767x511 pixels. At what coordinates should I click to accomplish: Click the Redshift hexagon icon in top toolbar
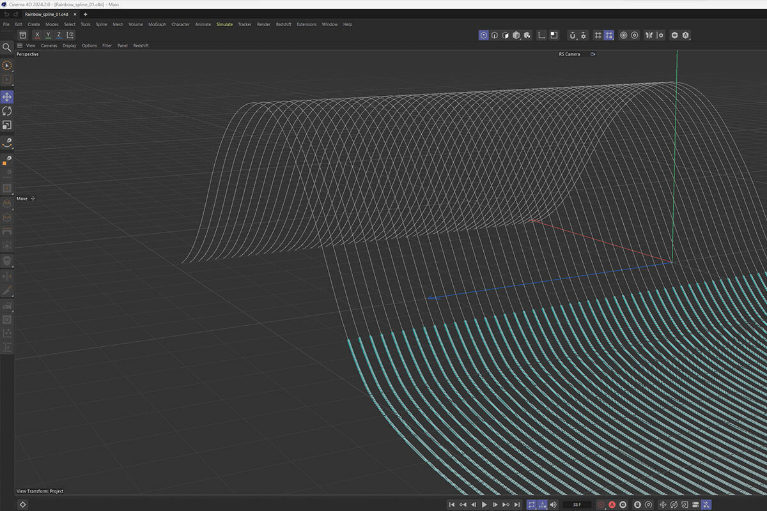pos(675,35)
